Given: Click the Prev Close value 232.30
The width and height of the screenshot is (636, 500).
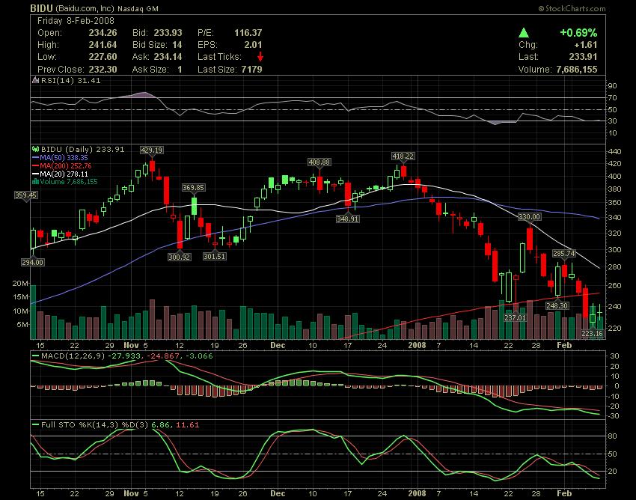Looking at the screenshot, I should point(103,70).
